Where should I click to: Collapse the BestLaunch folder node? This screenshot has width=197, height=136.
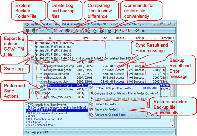33,62
